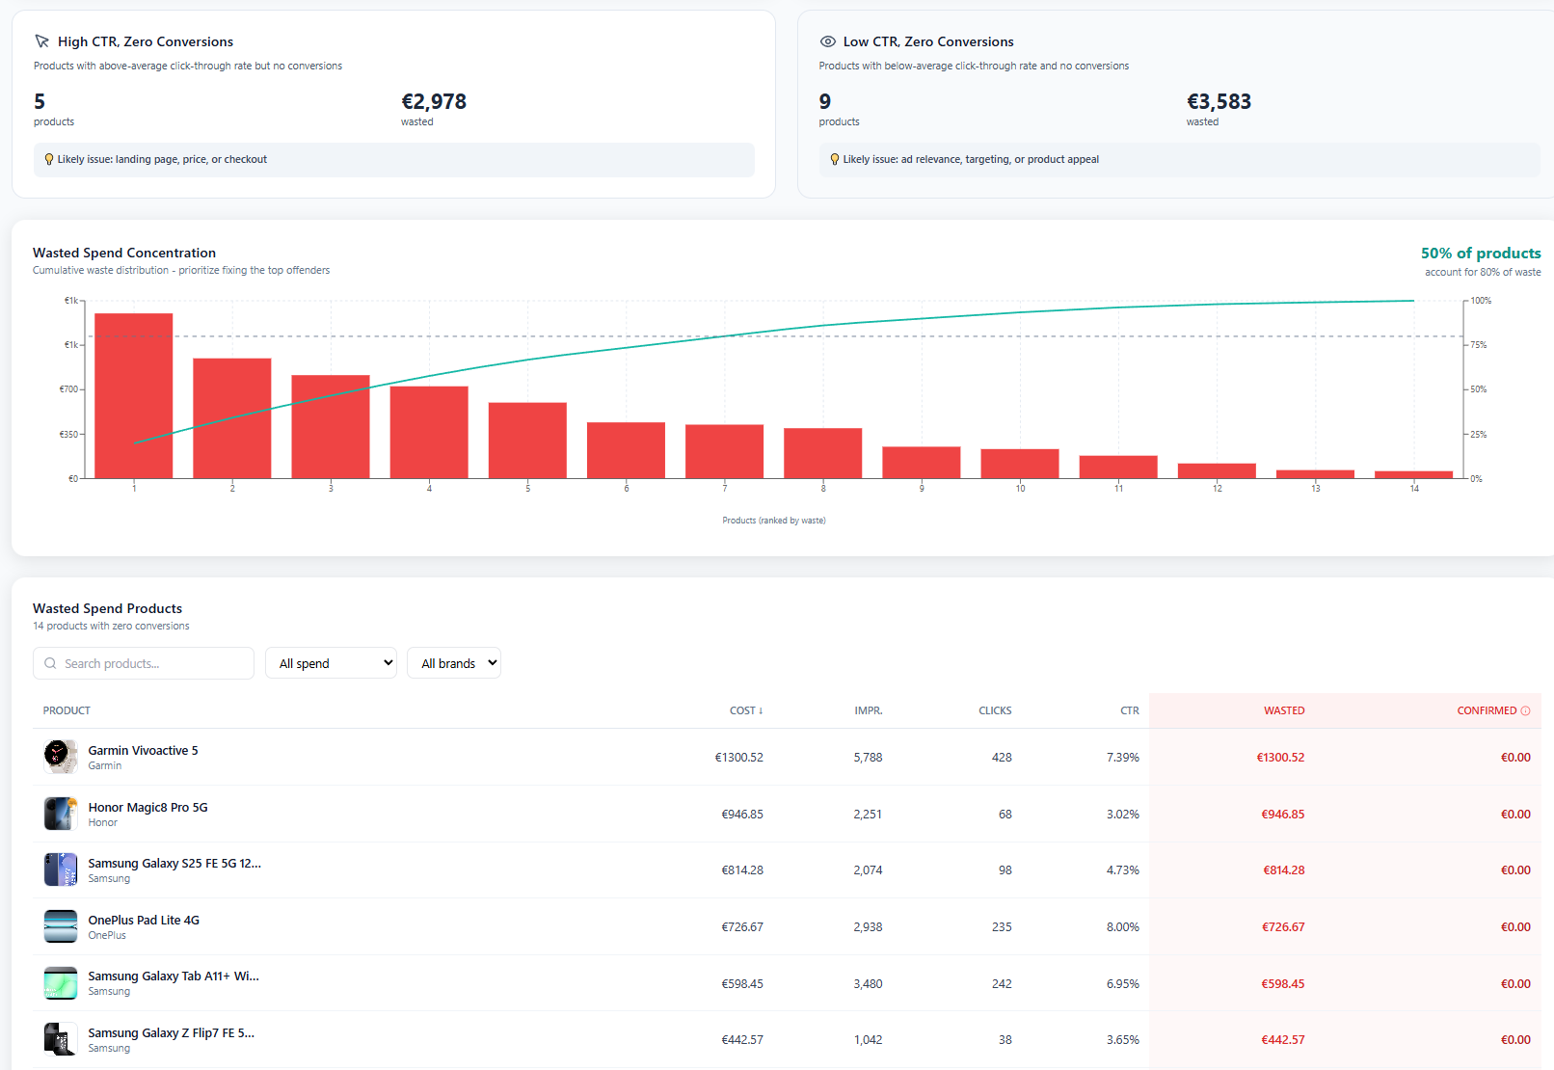Click the descending sort arrow on the COST column
Screen dimensions: 1554x1070
pyautogui.click(x=762, y=710)
